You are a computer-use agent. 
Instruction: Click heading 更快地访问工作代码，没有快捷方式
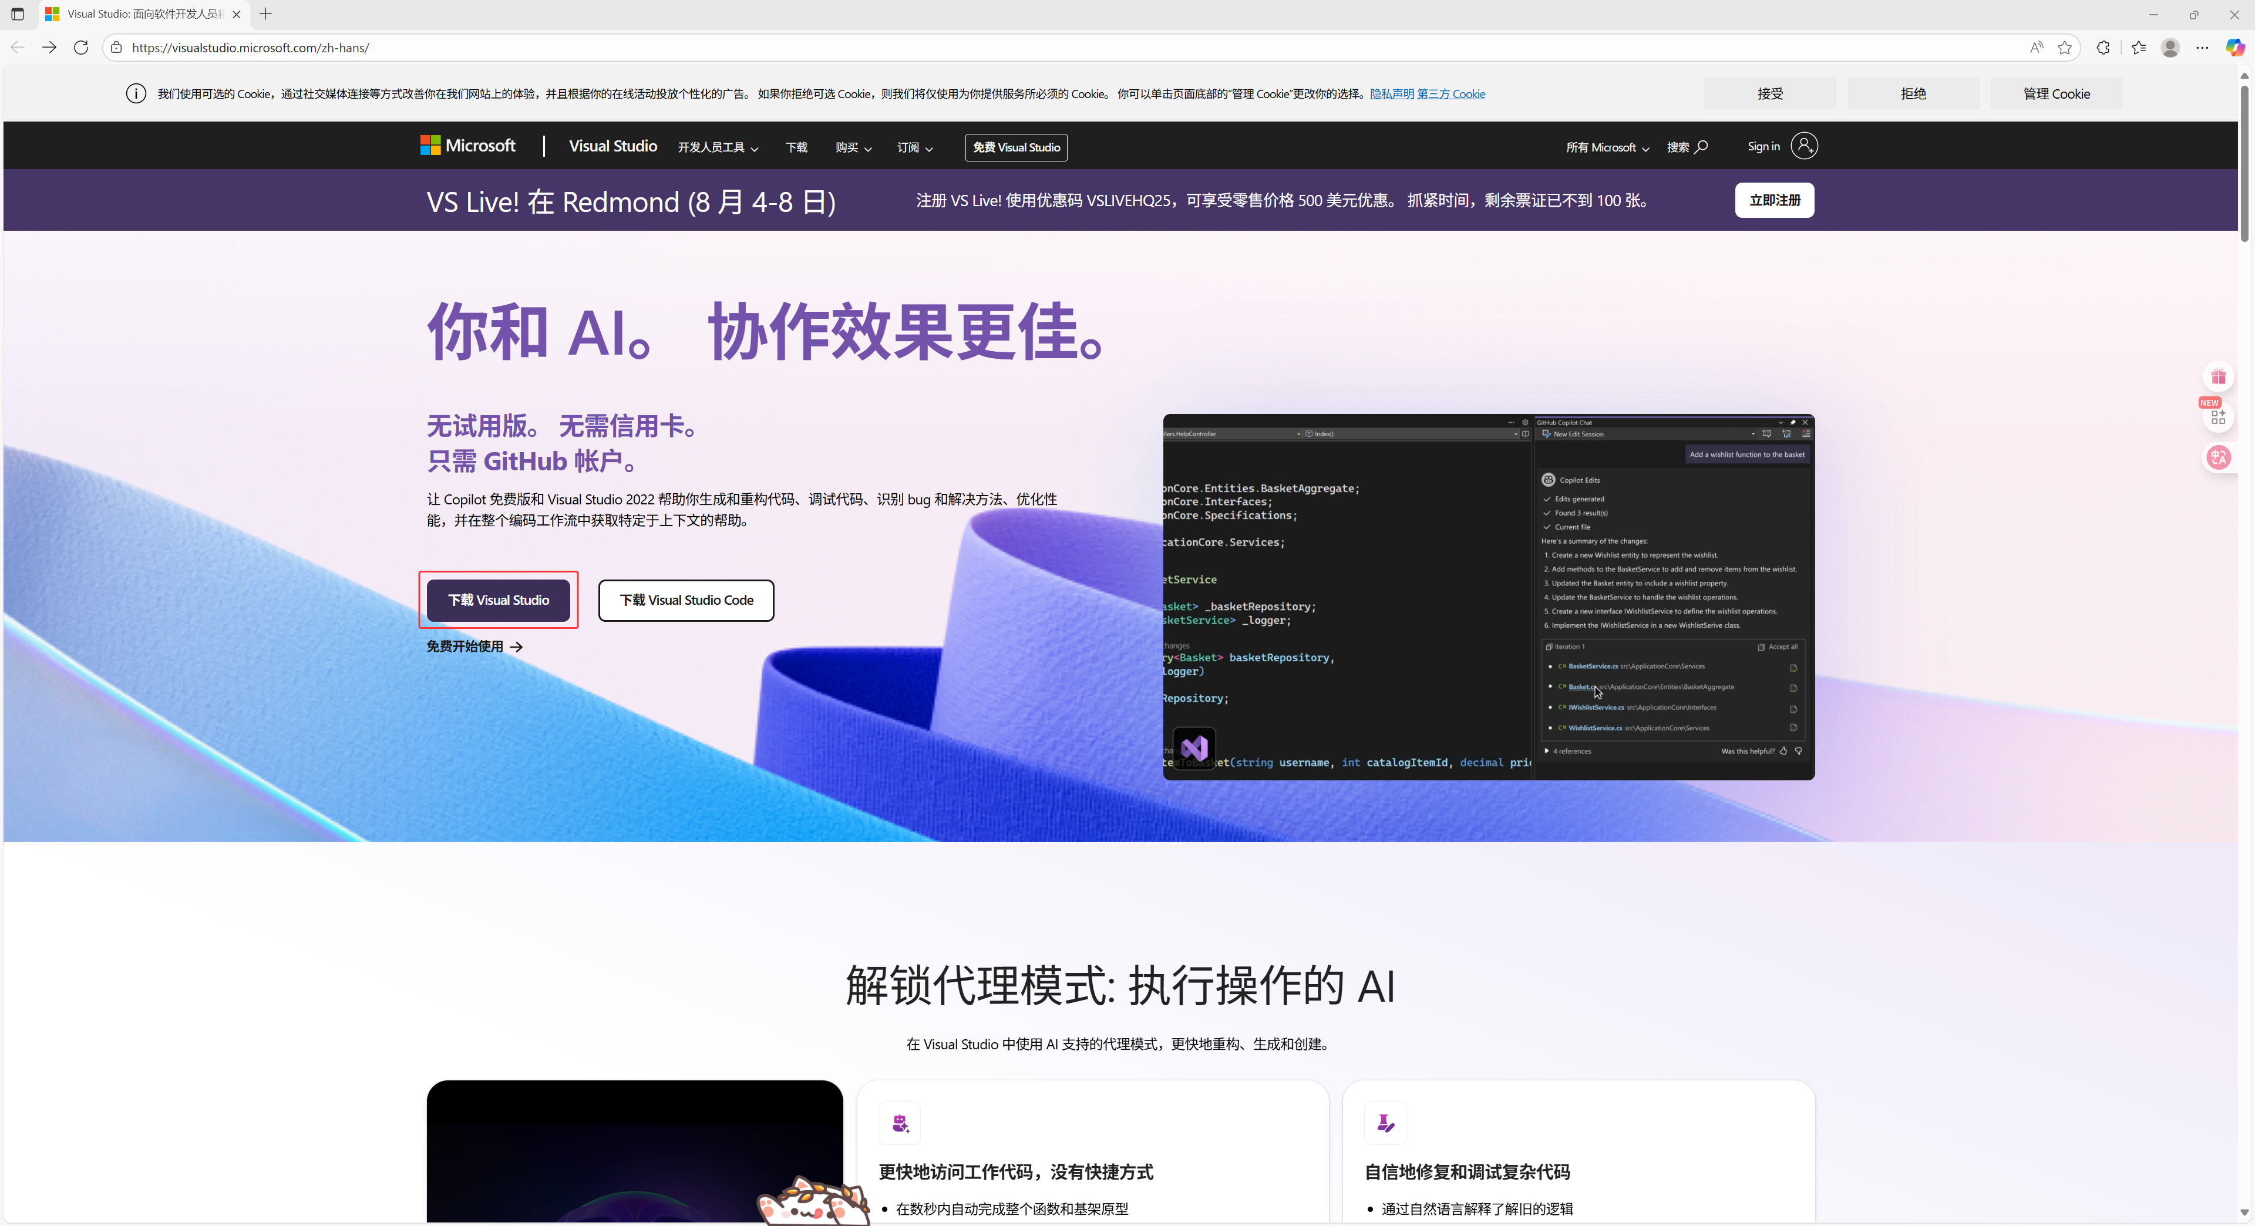(1015, 1172)
